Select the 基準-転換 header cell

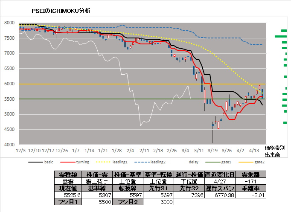(x=158, y=174)
